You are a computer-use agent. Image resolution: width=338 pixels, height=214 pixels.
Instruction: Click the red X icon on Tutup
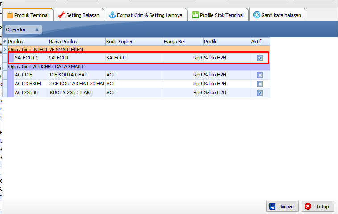click(308, 206)
